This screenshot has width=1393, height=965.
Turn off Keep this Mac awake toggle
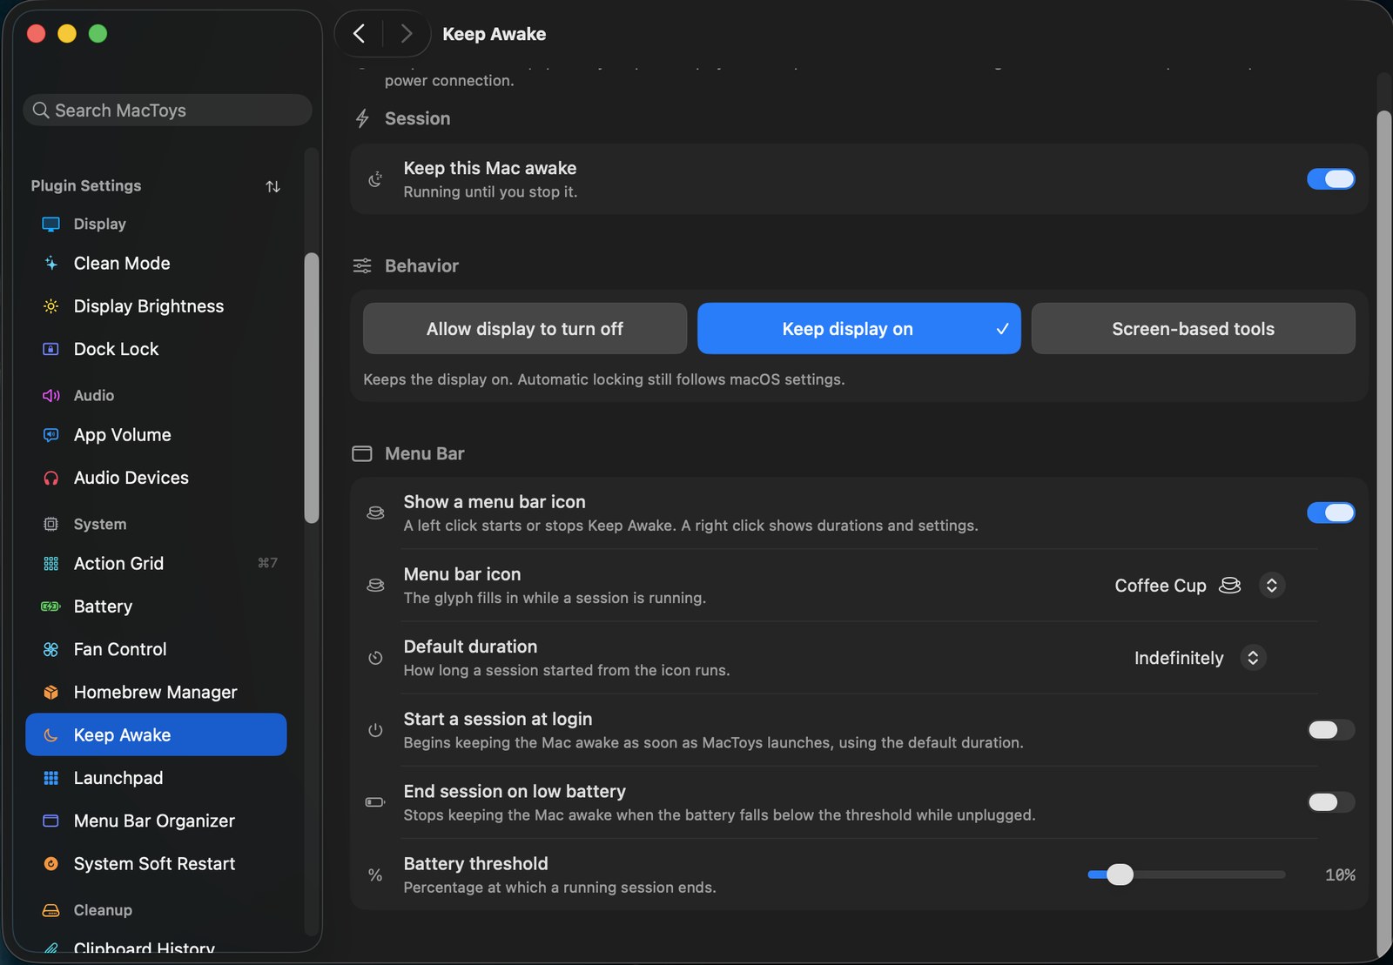pos(1331,179)
